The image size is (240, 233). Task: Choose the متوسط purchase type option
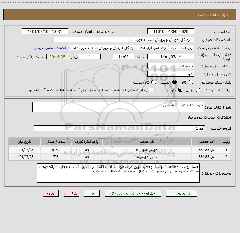(x=180, y=90)
